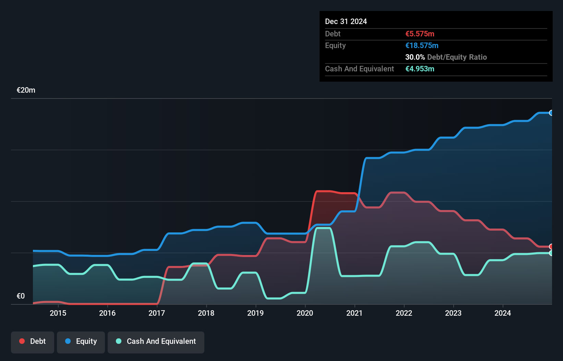Image resolution: width=563 pixels, height=361 pixels.
Task: Click the €20m y-axis label
Action: tap(26, 90)
